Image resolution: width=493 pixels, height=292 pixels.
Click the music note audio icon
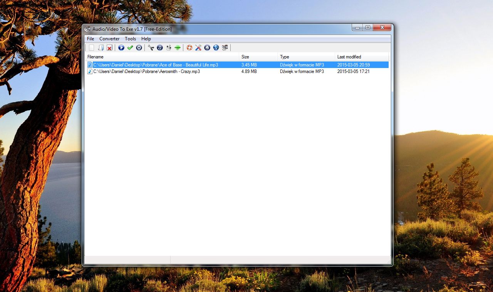point(159,48)
